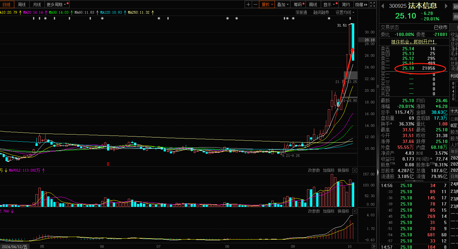Viewport: 458px width, 249px height.
Task: Click the MA10 moving average label
Action: click(8, 12)
